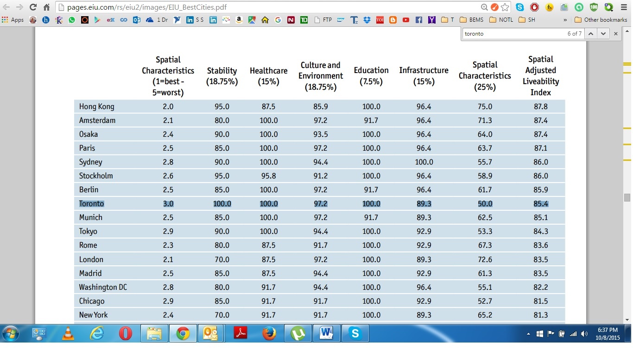633x355 pixels.
Task: Open the YouTube bookmark
Action: tap(406, 20)
